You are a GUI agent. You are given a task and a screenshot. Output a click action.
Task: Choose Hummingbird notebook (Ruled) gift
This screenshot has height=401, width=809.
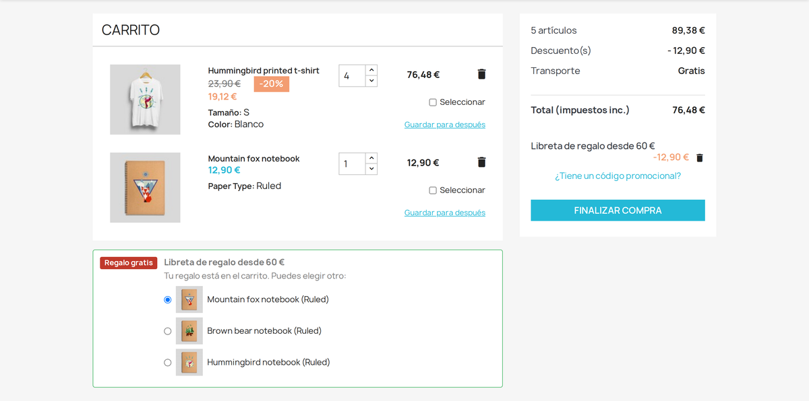[x=168, y=363]
